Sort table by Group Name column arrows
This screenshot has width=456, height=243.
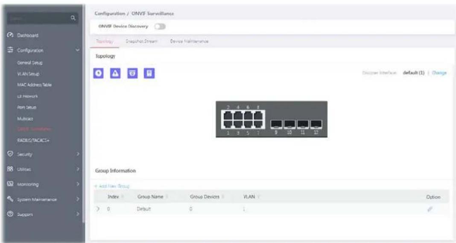(x=167, y=197)
